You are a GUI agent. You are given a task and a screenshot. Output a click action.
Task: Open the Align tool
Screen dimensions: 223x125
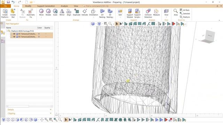click(69, 12)
